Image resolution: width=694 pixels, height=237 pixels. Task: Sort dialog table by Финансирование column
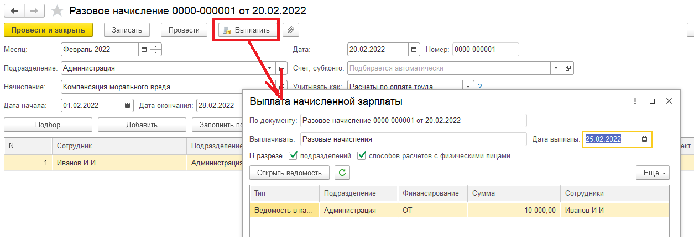(x=432, y=193)
